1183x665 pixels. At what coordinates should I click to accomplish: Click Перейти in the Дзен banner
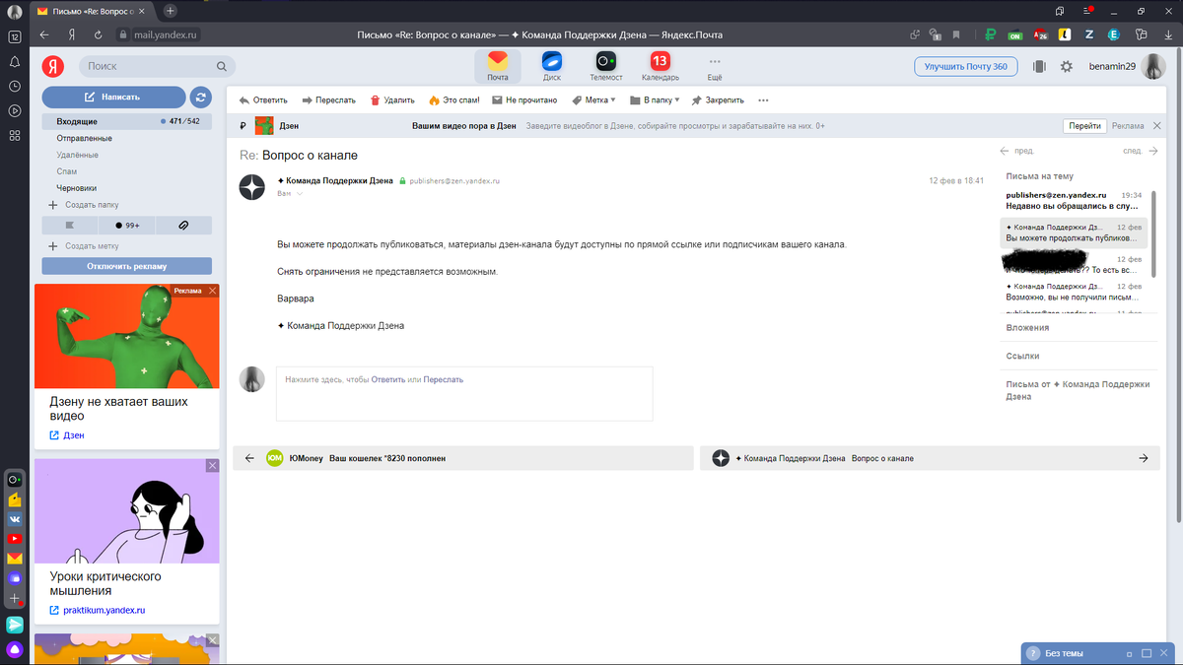[x=1084, y=126]
